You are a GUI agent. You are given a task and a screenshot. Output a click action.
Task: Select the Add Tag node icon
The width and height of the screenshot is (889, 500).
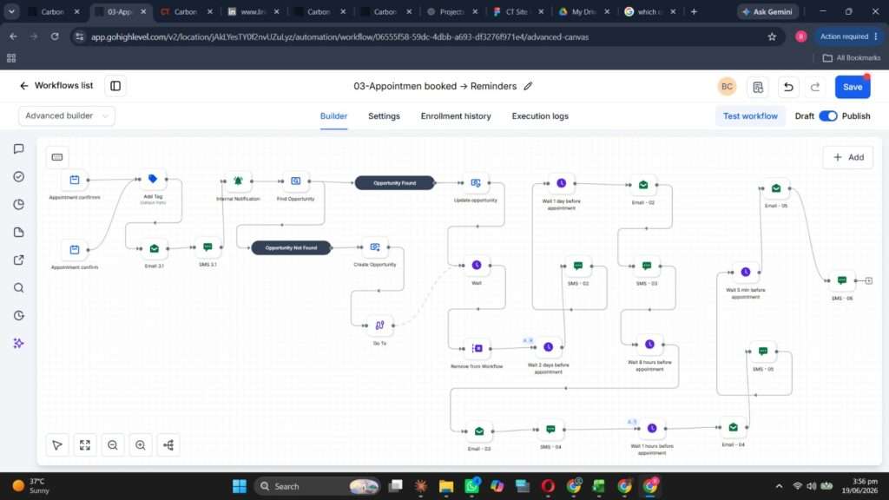click(x=153, y=179)
